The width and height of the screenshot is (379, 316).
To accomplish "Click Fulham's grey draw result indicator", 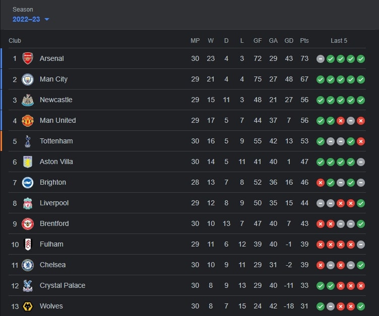I will [x=361, y=245].
